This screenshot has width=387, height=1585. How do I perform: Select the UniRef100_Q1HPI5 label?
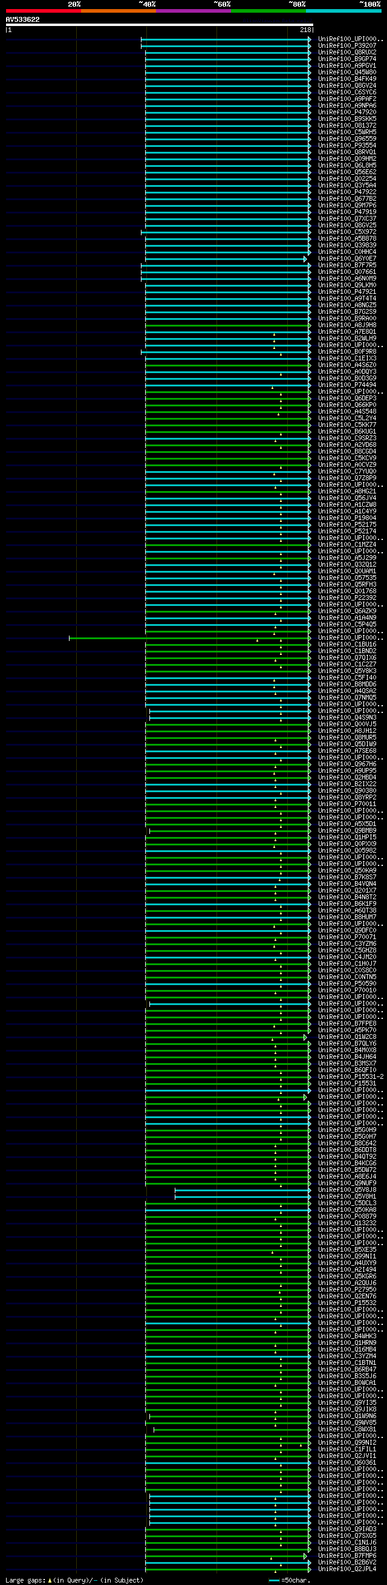(x=347, y=838)
